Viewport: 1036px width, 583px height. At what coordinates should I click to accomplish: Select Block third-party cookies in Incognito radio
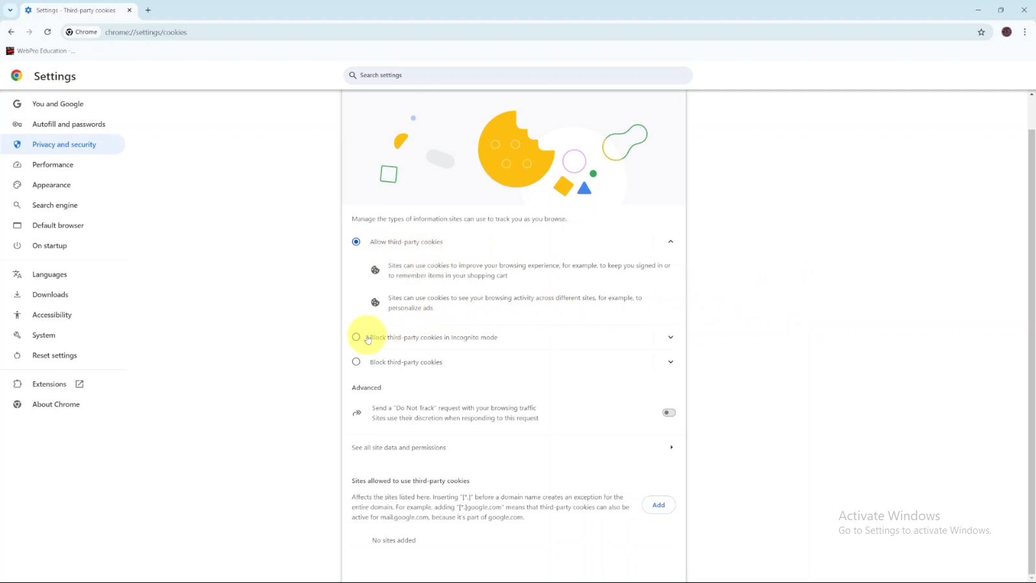(x=356, y=337)
